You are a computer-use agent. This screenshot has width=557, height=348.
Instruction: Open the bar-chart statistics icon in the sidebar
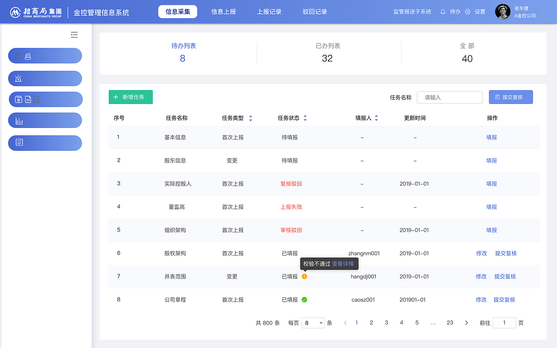pos(19,120)
